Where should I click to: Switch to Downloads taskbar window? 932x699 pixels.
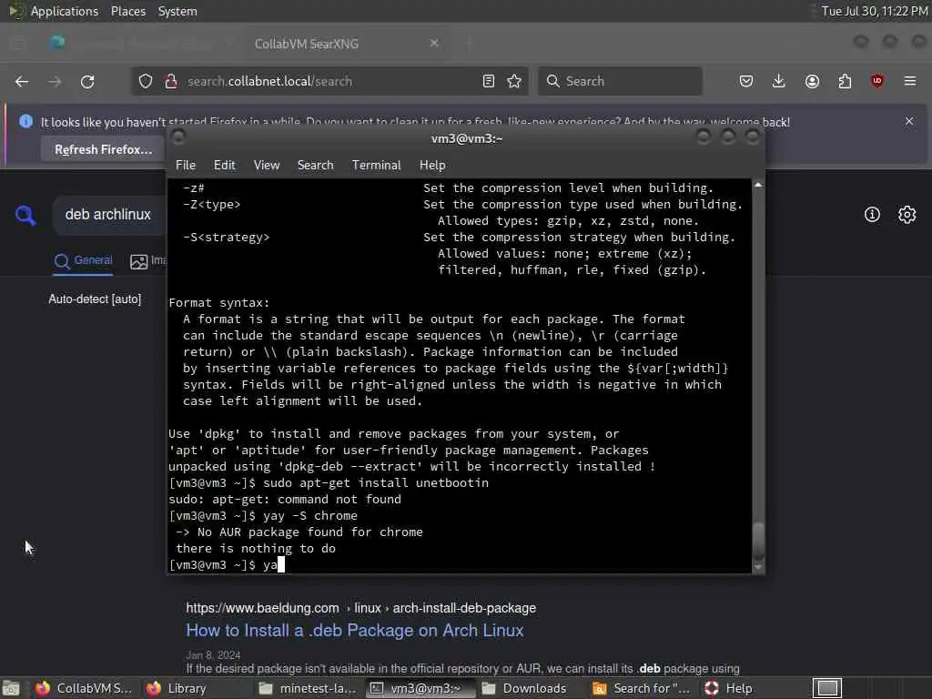click(x=524, y=688)
